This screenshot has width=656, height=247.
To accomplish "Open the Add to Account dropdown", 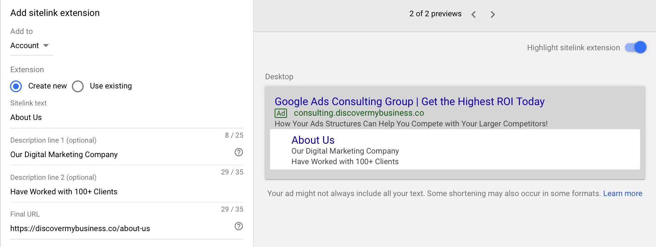I will (31, 46).
